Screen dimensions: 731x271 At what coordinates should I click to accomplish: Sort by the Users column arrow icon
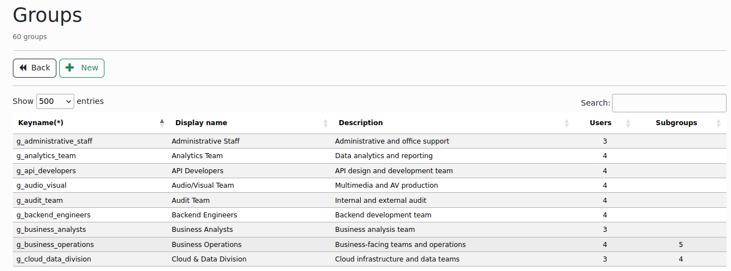pos(628,123)
